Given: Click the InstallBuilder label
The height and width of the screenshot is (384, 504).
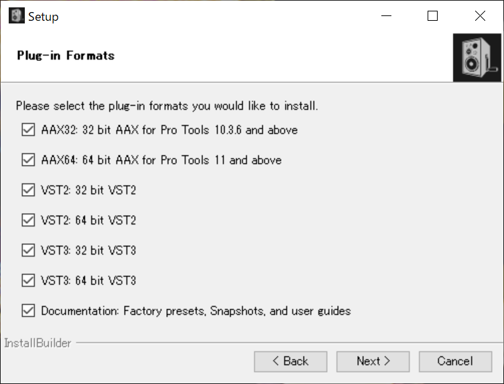Looking at the screenshot, I should coord(38,344).
